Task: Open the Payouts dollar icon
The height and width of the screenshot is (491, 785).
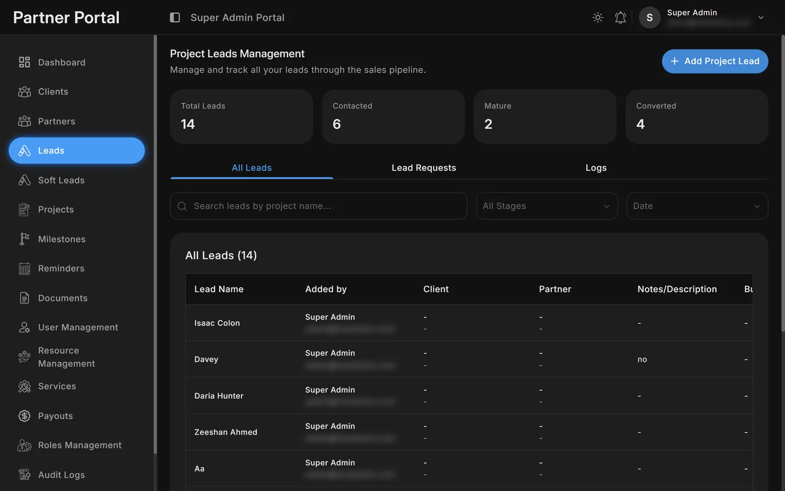Action: point(25,416)
